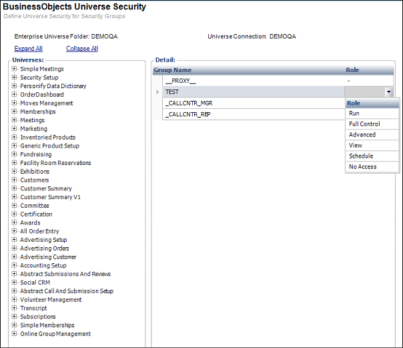Select Social CRM in the tree

coord(35,283)
